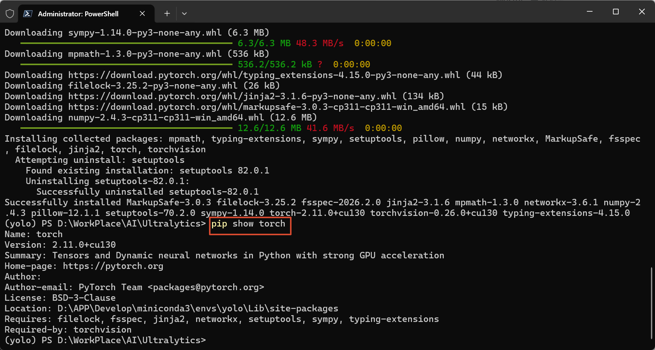Viewport: 655px width, 350px height.
Task: Click the packages@pytorch.org email address
Action: (206, 287)
